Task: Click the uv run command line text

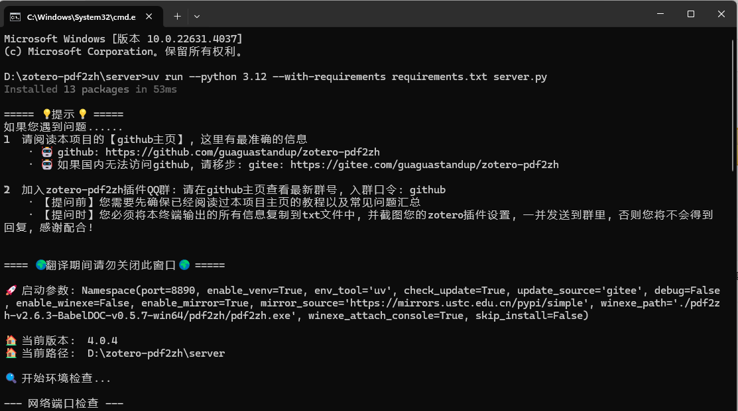Action: [347, 77]
